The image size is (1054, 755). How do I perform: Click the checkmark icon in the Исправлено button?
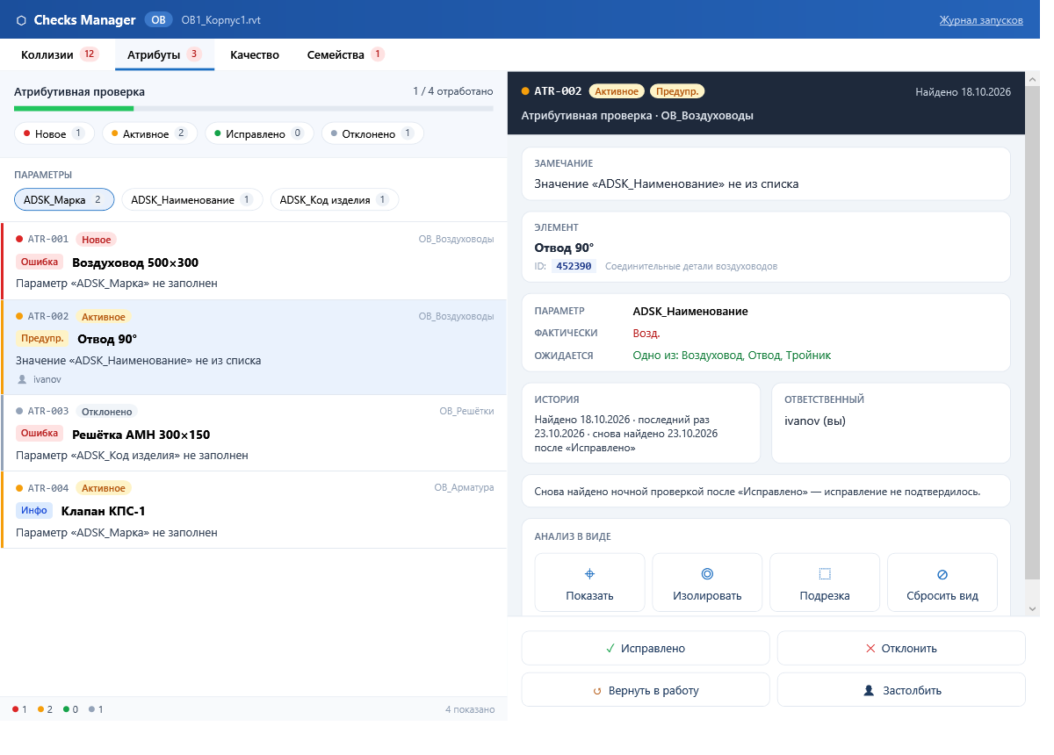point(610,649)
